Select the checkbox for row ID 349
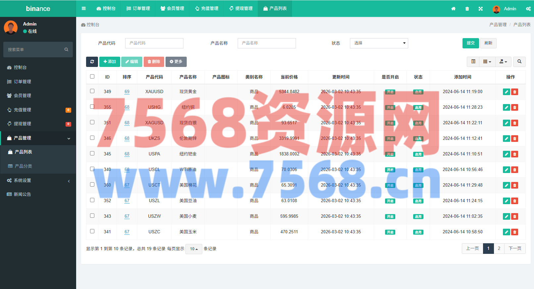This screenshot has height=289, width=534. [x=92, y=91]
